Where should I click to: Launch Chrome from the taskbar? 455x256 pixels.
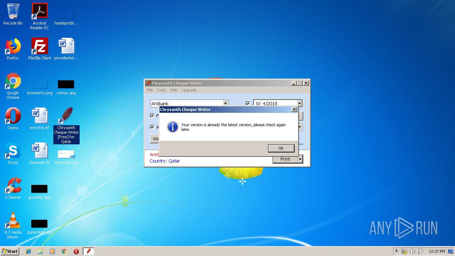(x=64, y=251)
